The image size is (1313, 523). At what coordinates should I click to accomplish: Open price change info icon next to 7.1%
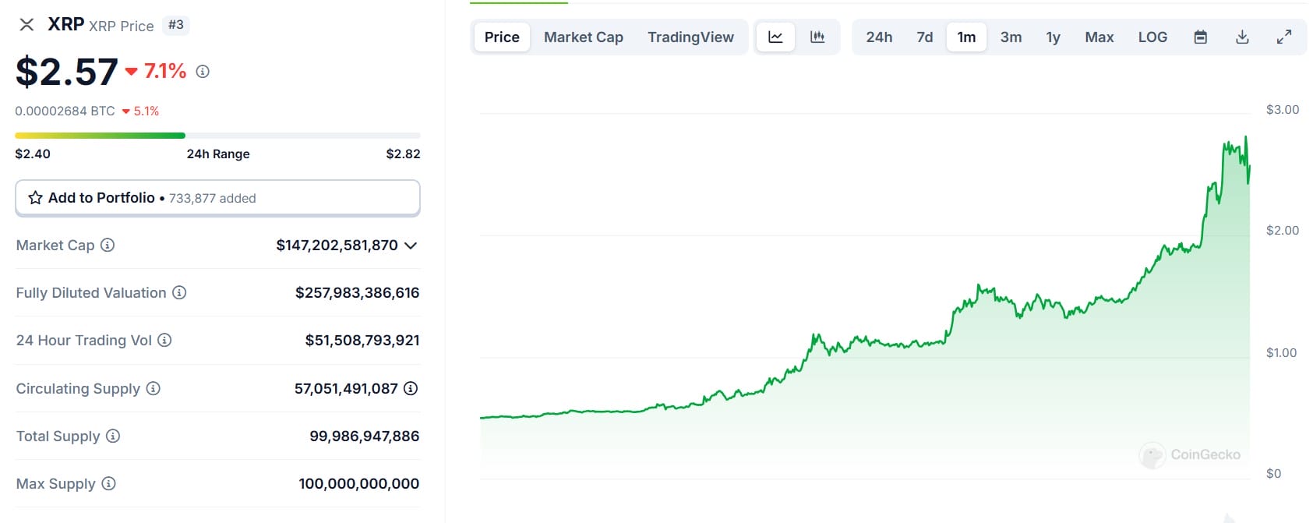203,72
